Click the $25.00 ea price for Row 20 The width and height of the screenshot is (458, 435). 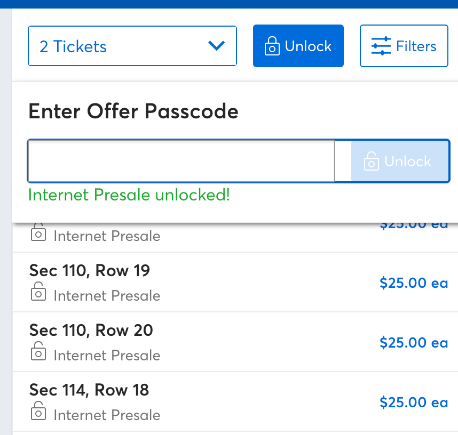coord(414,343)
